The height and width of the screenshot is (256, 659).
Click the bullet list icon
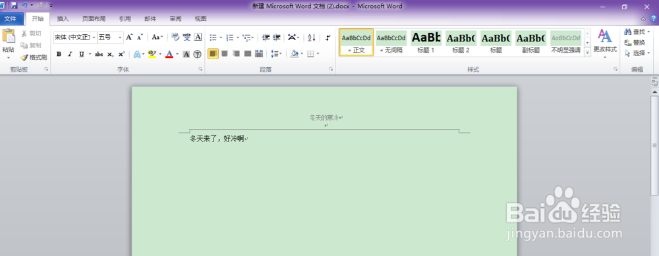(214, 38)
